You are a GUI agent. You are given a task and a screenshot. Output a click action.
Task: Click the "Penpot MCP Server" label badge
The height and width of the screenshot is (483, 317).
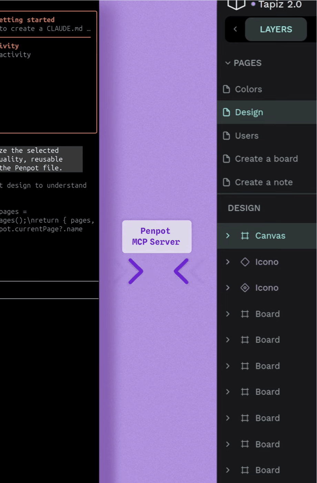coord(157,237)
